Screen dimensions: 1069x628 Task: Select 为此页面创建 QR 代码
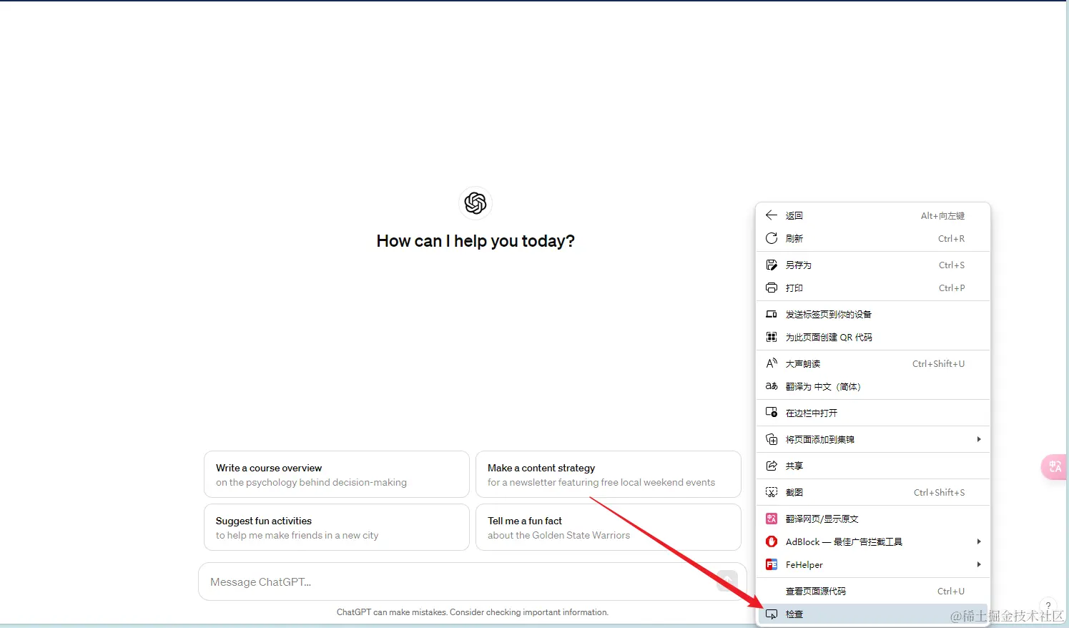tap(873, 337)
